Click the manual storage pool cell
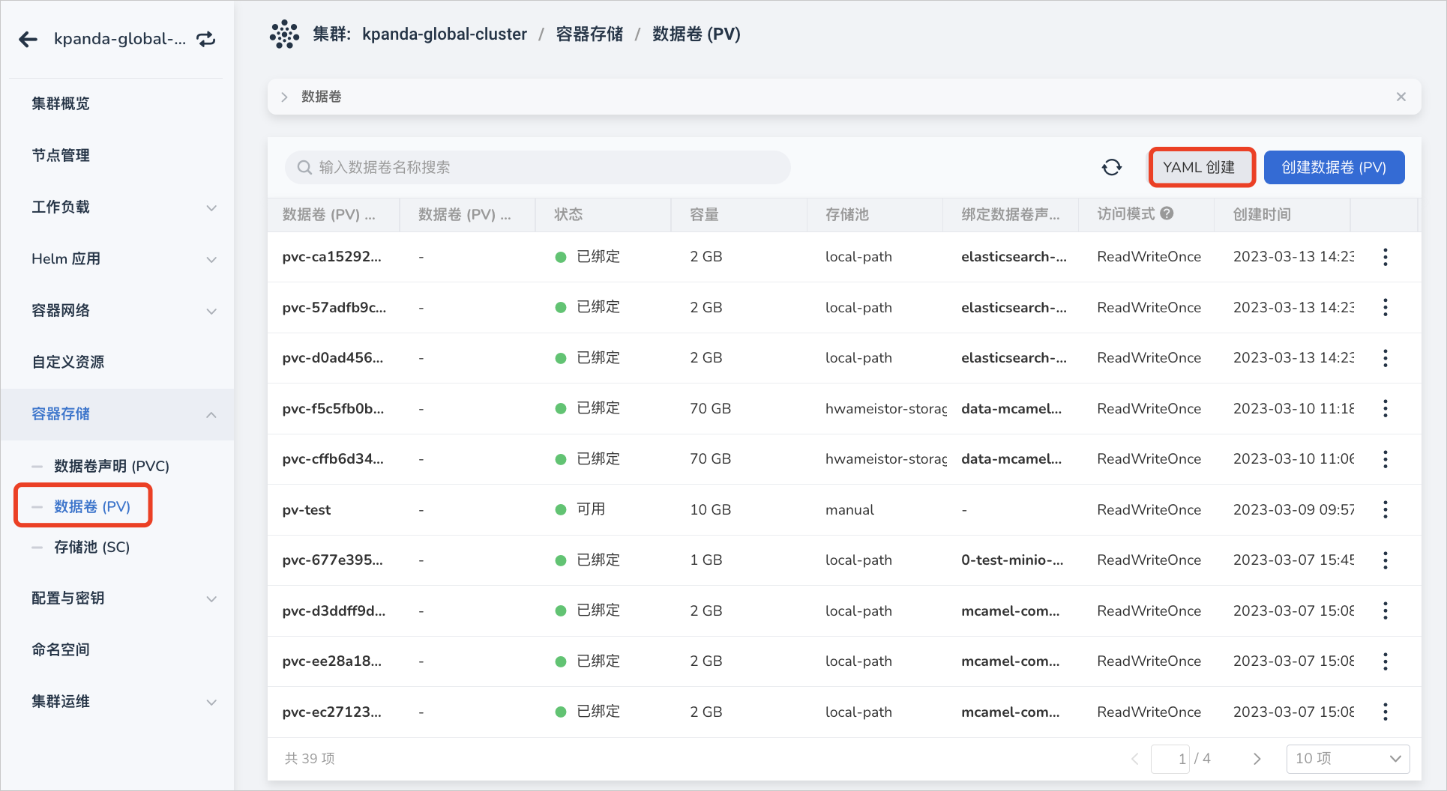Viewport: 1447px width, 791px height. 849,509
